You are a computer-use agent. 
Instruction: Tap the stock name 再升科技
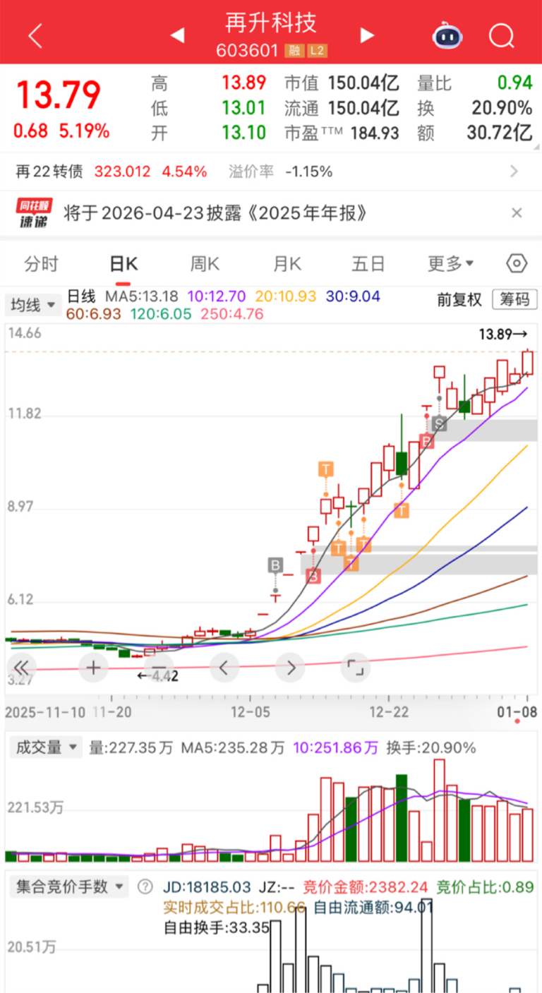pyautogui.click(x=271, y=23)
